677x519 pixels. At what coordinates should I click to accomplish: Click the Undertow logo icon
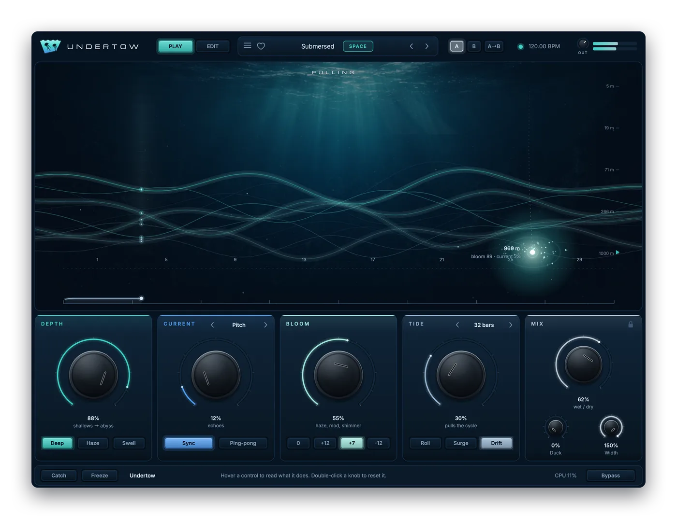50,46
